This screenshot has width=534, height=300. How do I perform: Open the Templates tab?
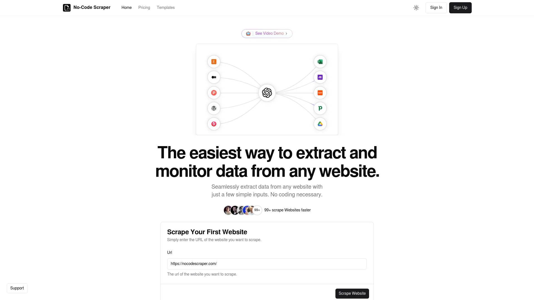[166, 8]
